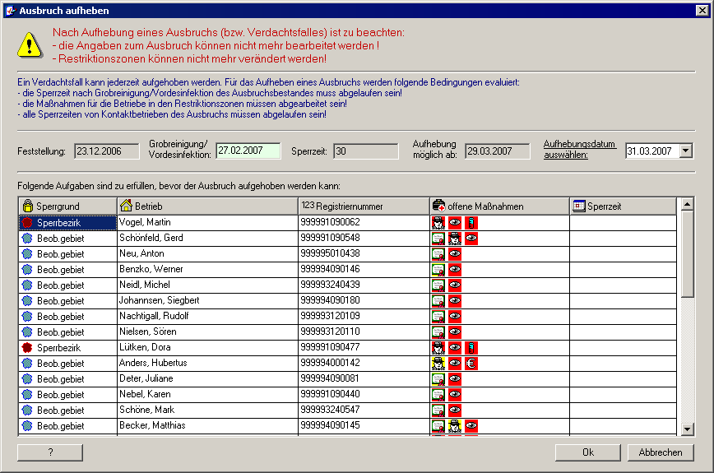
Task: Click the inspector icon in Schönfeld, Gerd row
Action: (x=455, y=238)
